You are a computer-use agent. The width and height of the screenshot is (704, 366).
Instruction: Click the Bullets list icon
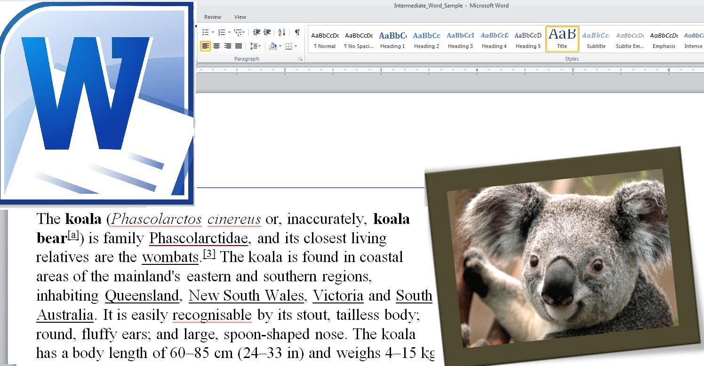point(205,32)
